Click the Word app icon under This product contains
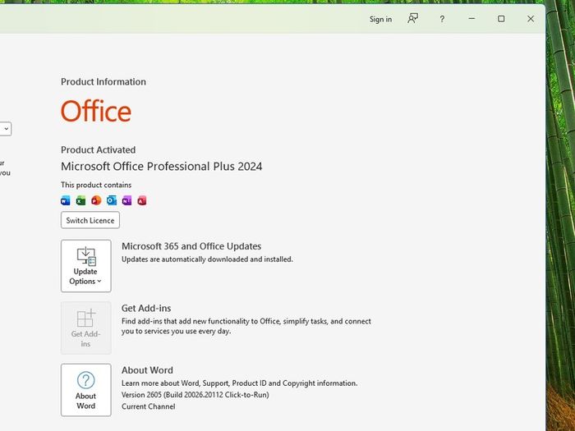Viewport: 575px width, 431px height. coord(65,200)
